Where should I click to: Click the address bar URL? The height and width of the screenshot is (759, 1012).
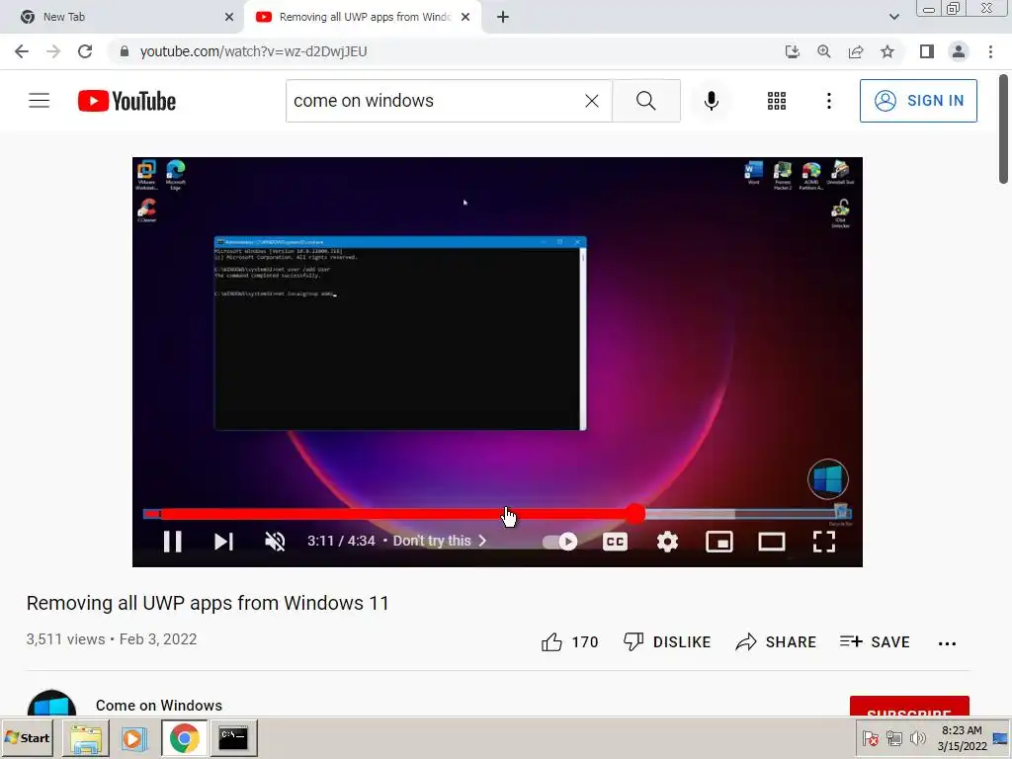point(254,51)
